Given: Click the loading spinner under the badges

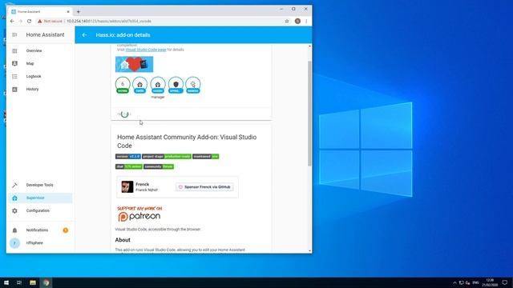Looking at the screenshot, I should (x=124, y=114).
